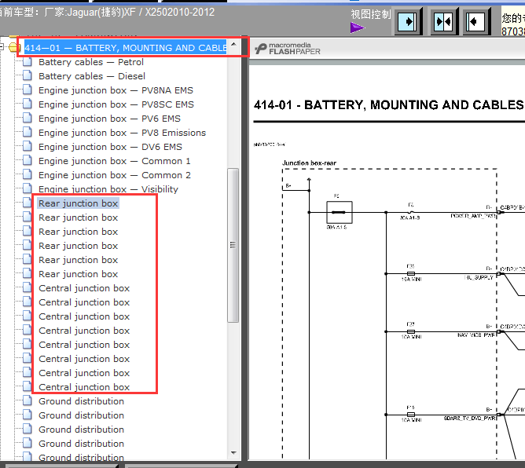Select 414—01 BATTERY, MOUNTING AND CABLES node

tap(126, 48)
